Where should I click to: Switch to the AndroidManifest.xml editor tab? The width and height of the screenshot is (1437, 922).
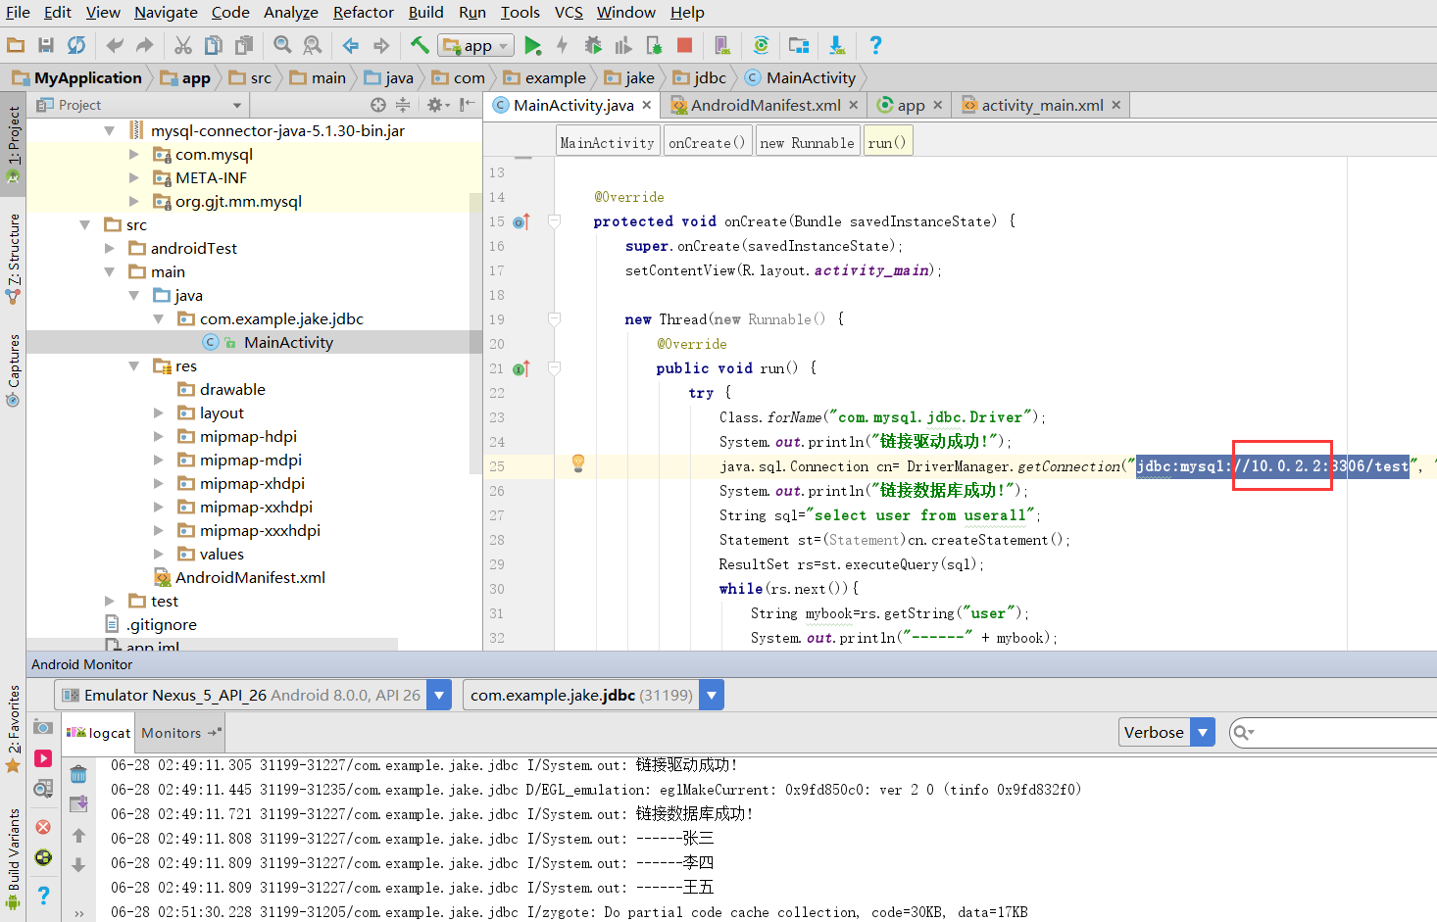pyautogui.click(x=765, y=105)
